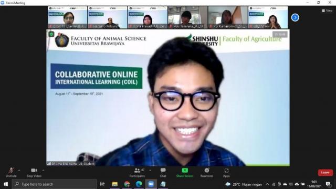Show hidden system tray icons
The width and height of the screenshot is (336, 189).
267,184
